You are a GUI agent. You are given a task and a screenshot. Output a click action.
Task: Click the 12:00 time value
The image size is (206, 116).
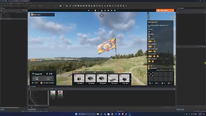point(51,74)
